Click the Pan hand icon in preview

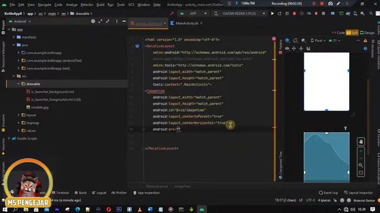coord(361,142)
